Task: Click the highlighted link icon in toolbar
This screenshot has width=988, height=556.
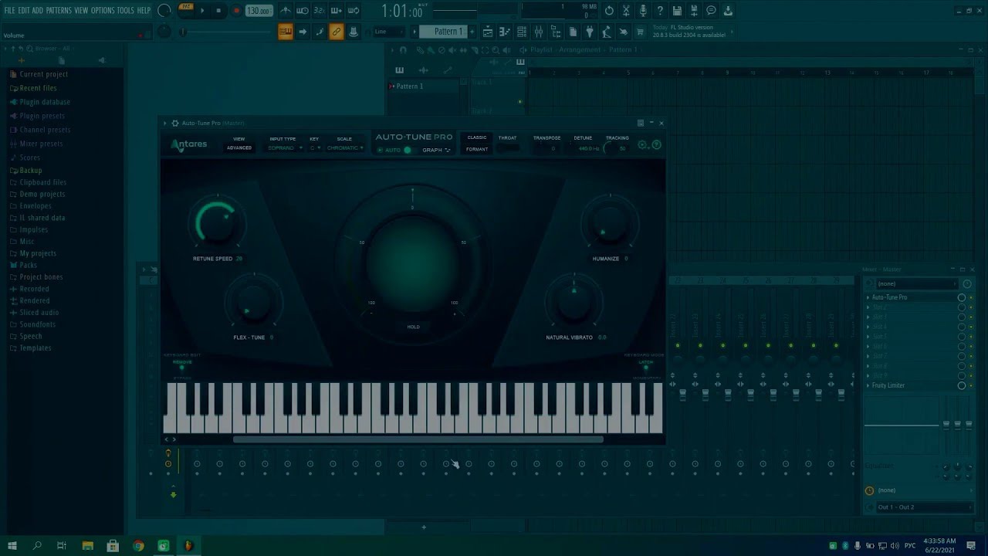Action: pos(336,32)
